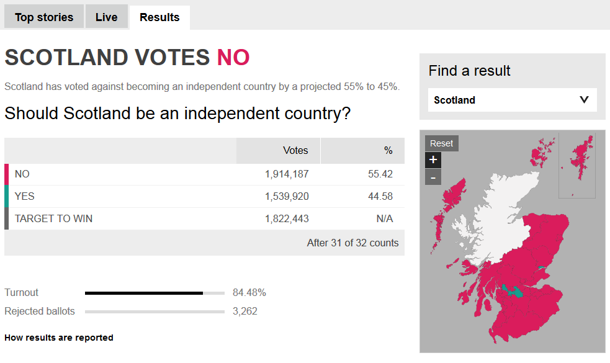The height and width of the screenshot is (363, 610).
Task: Reset the Scotland map view
Action: click(441, 143)
